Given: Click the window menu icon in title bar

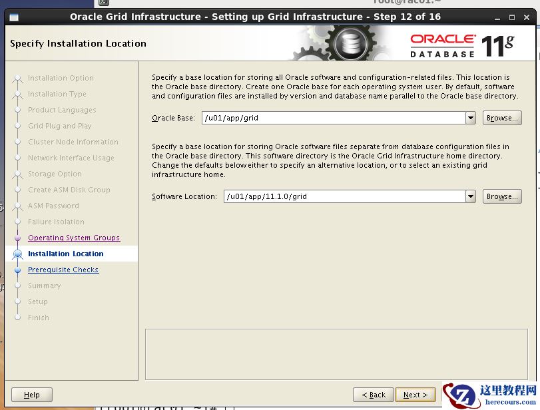Looking at the screenshot, I should coord(14,17).
